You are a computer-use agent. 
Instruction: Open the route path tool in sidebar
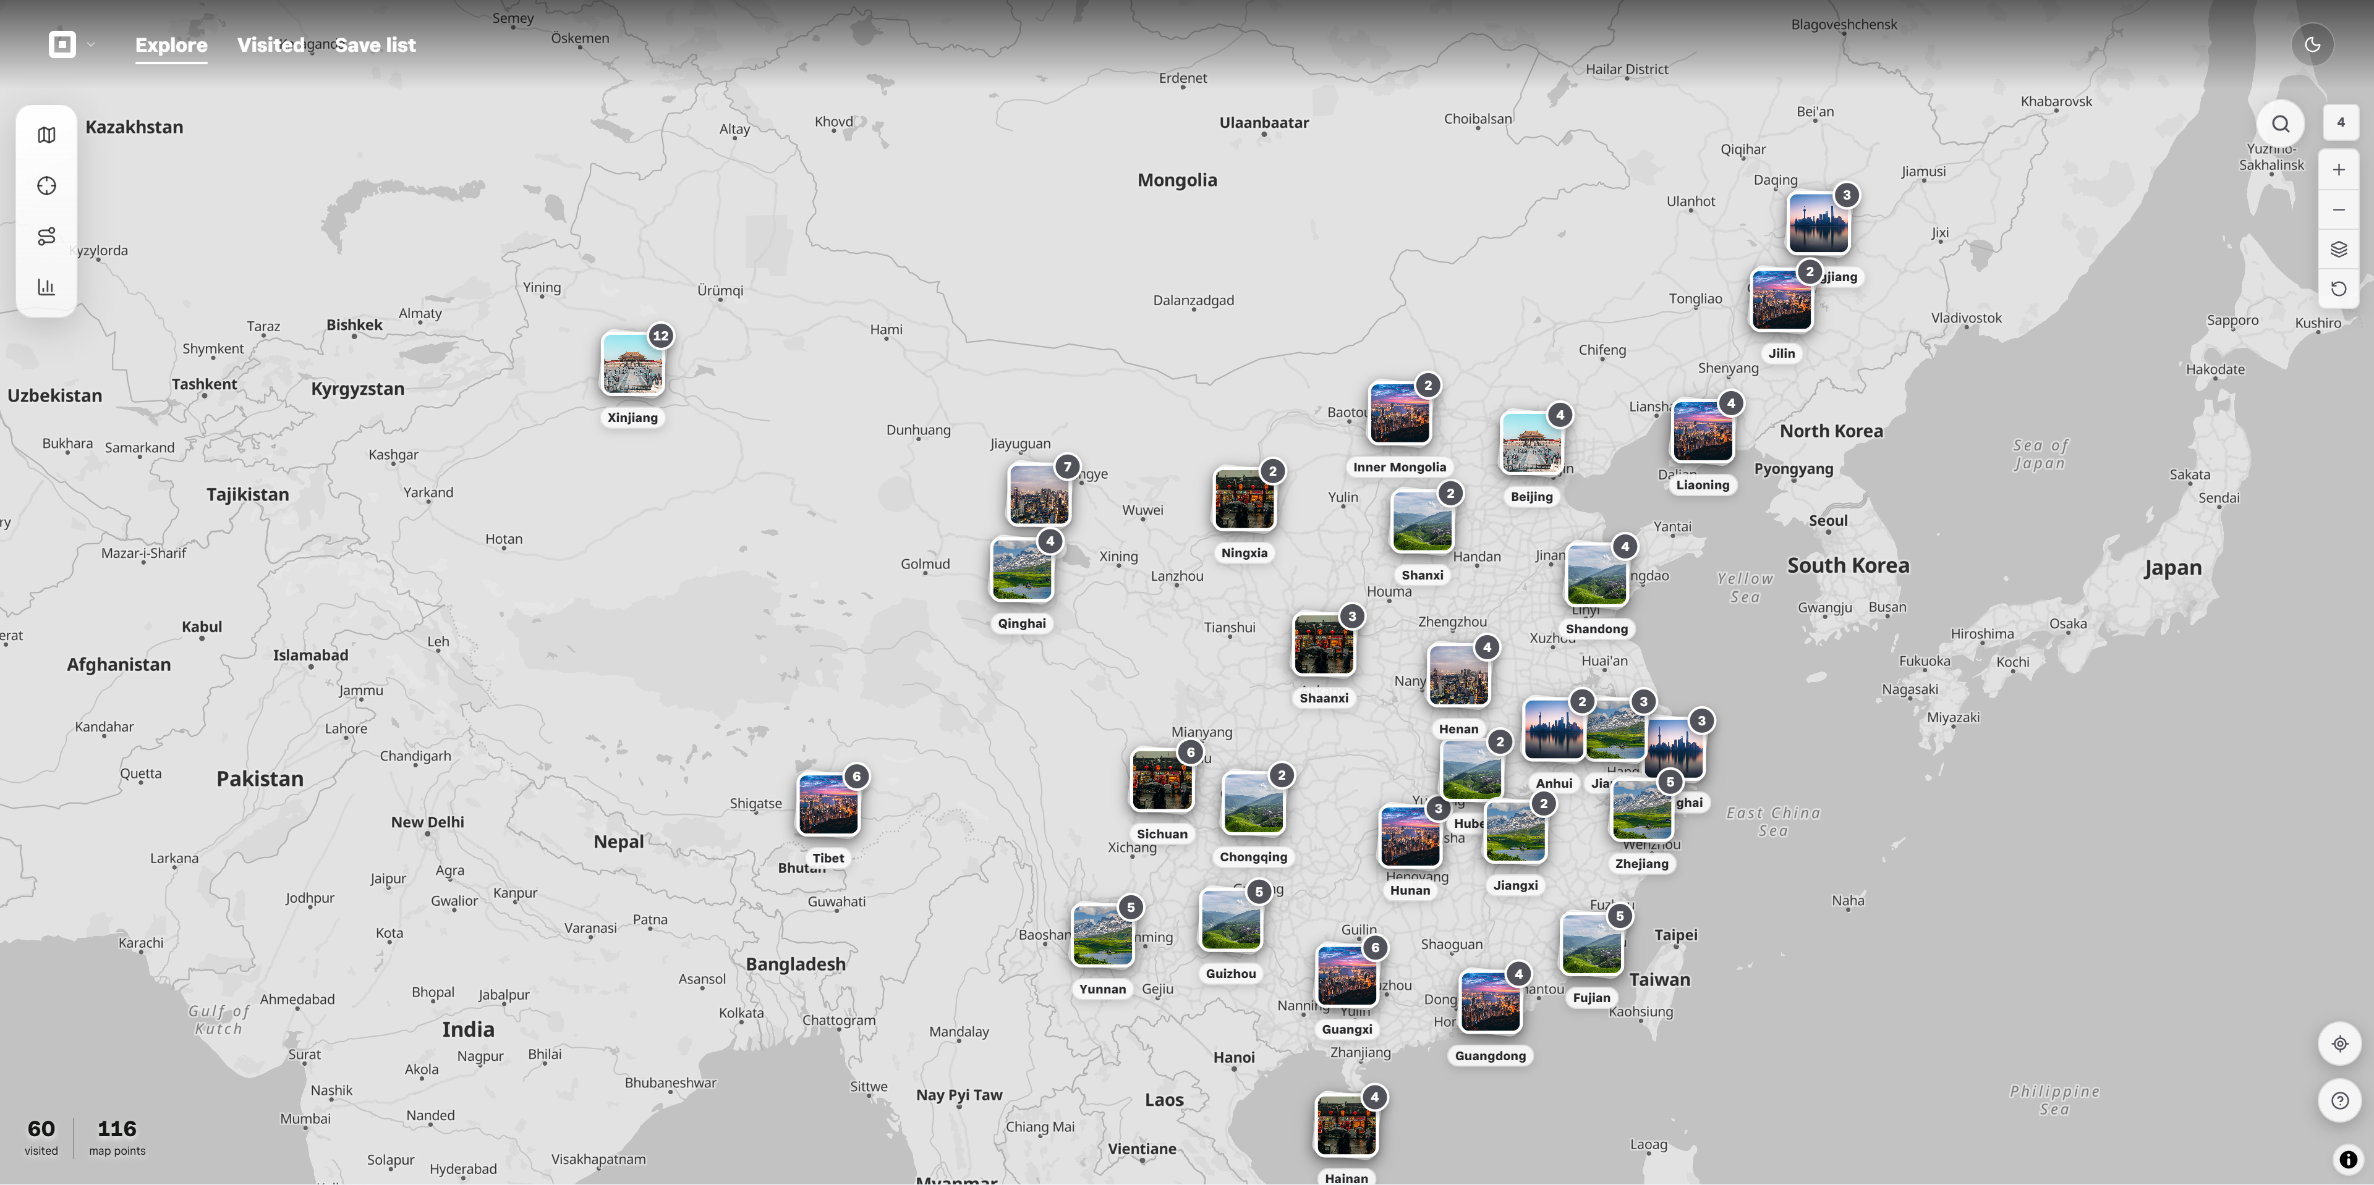tap(46, 237)
